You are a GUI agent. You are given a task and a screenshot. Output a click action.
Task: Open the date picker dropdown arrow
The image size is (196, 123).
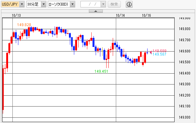coord(103,4)
